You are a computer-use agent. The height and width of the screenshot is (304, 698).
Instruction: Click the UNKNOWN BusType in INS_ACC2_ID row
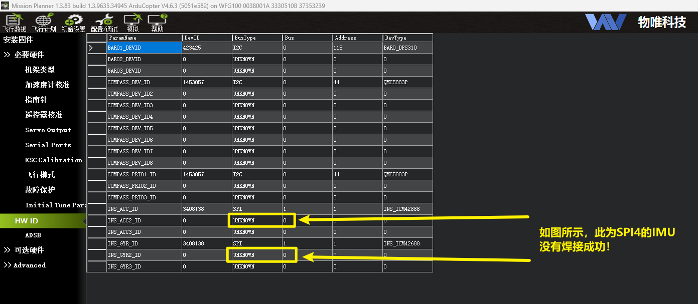[x=257, y=220]
